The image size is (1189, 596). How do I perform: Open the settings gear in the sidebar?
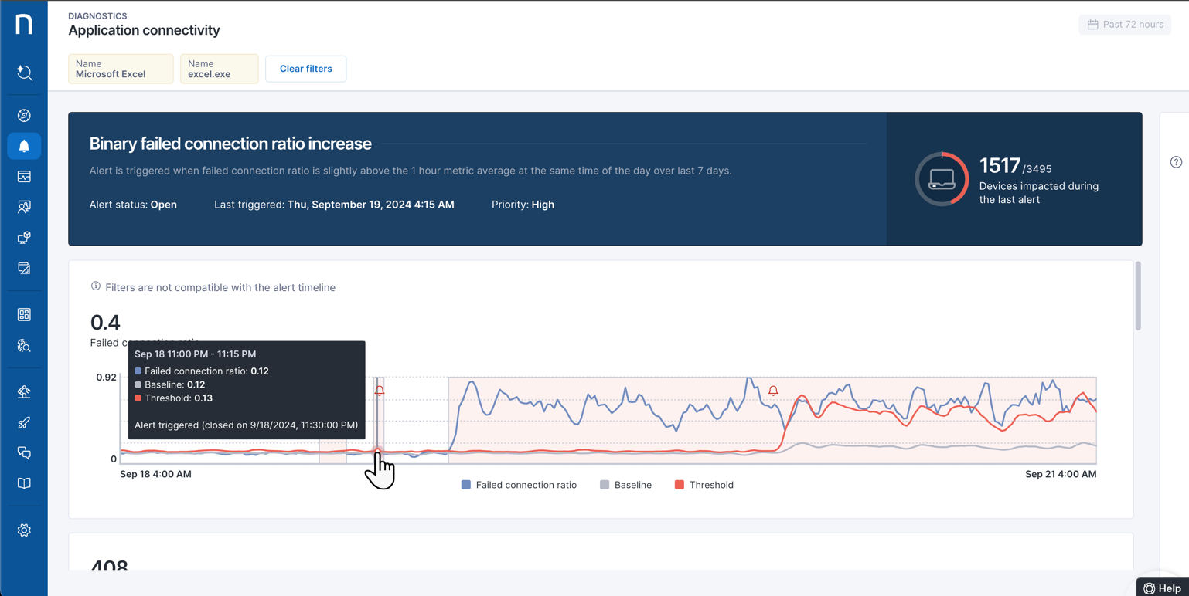click(24, 530)
